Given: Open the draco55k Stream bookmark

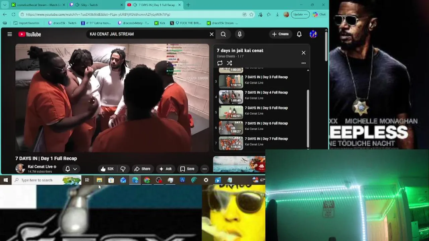Looking at the screenshot, I should click(222, 23).
